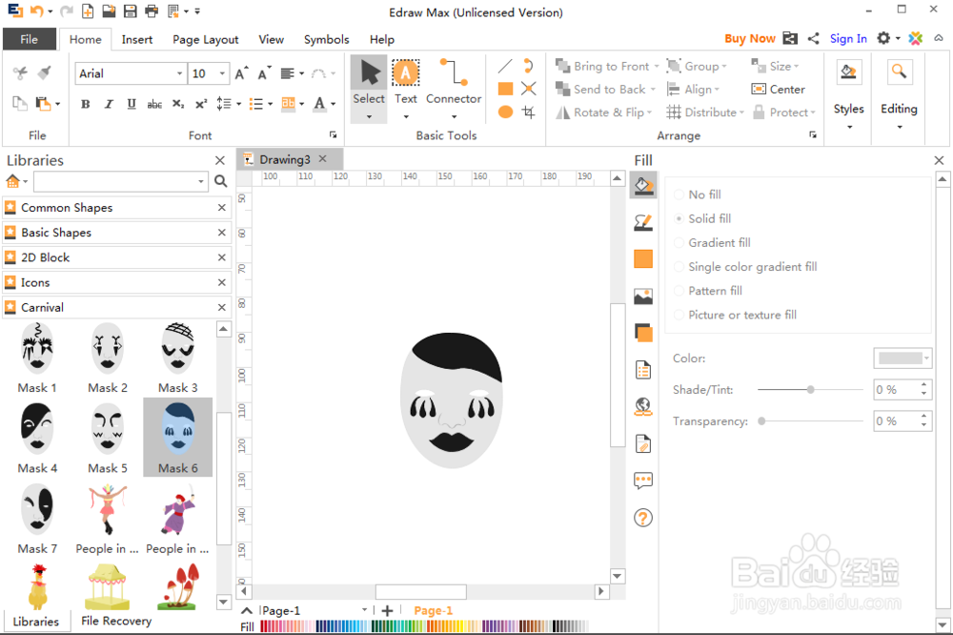Close the Drawing3 document tab
This screenshot has height=635, width=953.
pos(323,158)
